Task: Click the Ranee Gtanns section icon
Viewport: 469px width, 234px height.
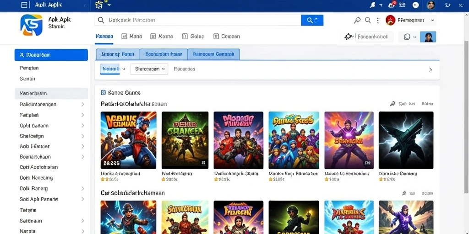Action: point(103,93)
